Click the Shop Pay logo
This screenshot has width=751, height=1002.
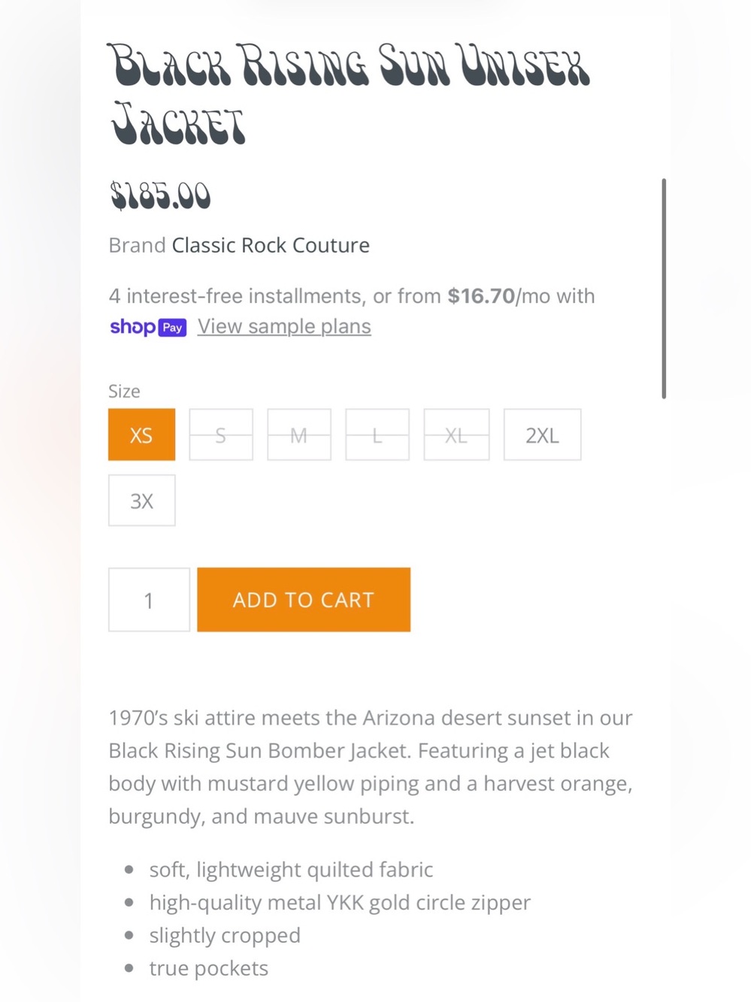pyautogui.click(x=148, y=327)
